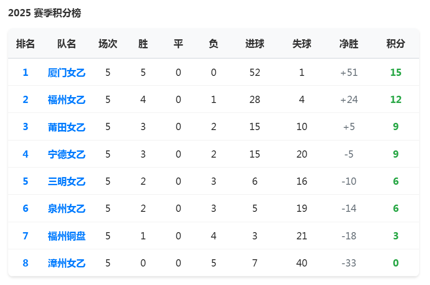This screenshot has width=430, height=285.
Task: Open the 宁德女乙 team link
Action: (x=66, y=154)
